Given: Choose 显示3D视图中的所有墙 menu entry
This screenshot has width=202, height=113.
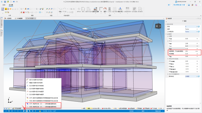Looking at the screenshot, I should click(36, 80).
